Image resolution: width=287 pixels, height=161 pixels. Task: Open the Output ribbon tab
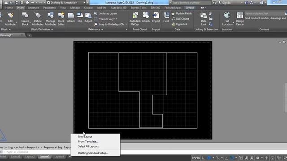88,8
